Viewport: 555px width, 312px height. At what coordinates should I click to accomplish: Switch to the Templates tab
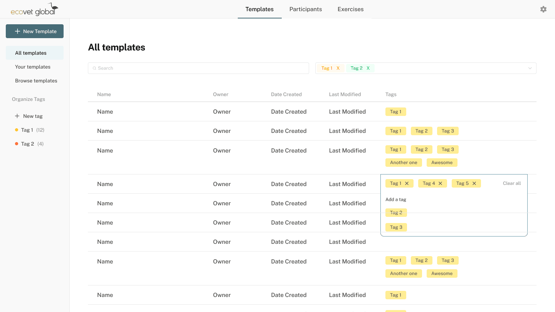point(259,9)
